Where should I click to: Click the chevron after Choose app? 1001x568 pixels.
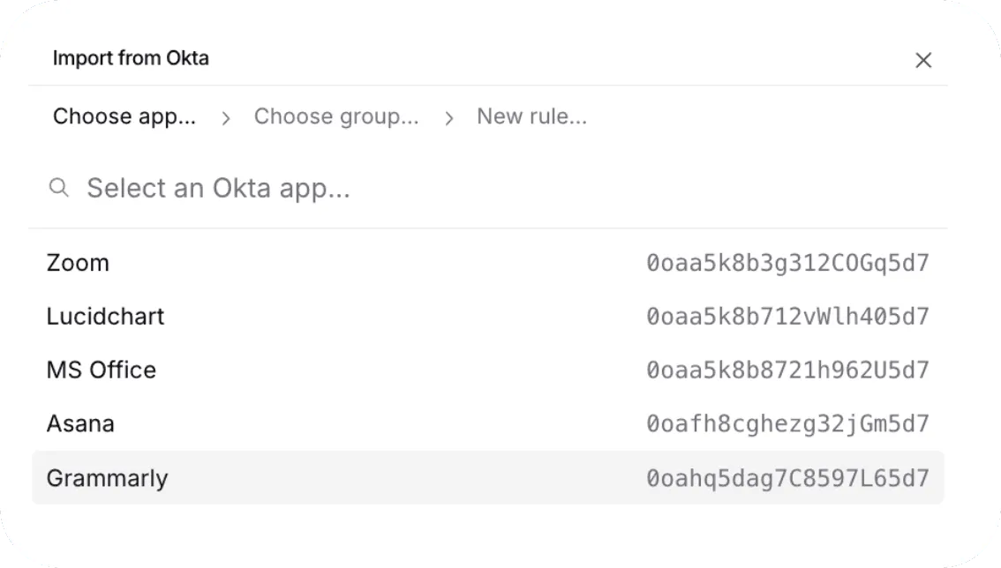(x=226, y=116)
